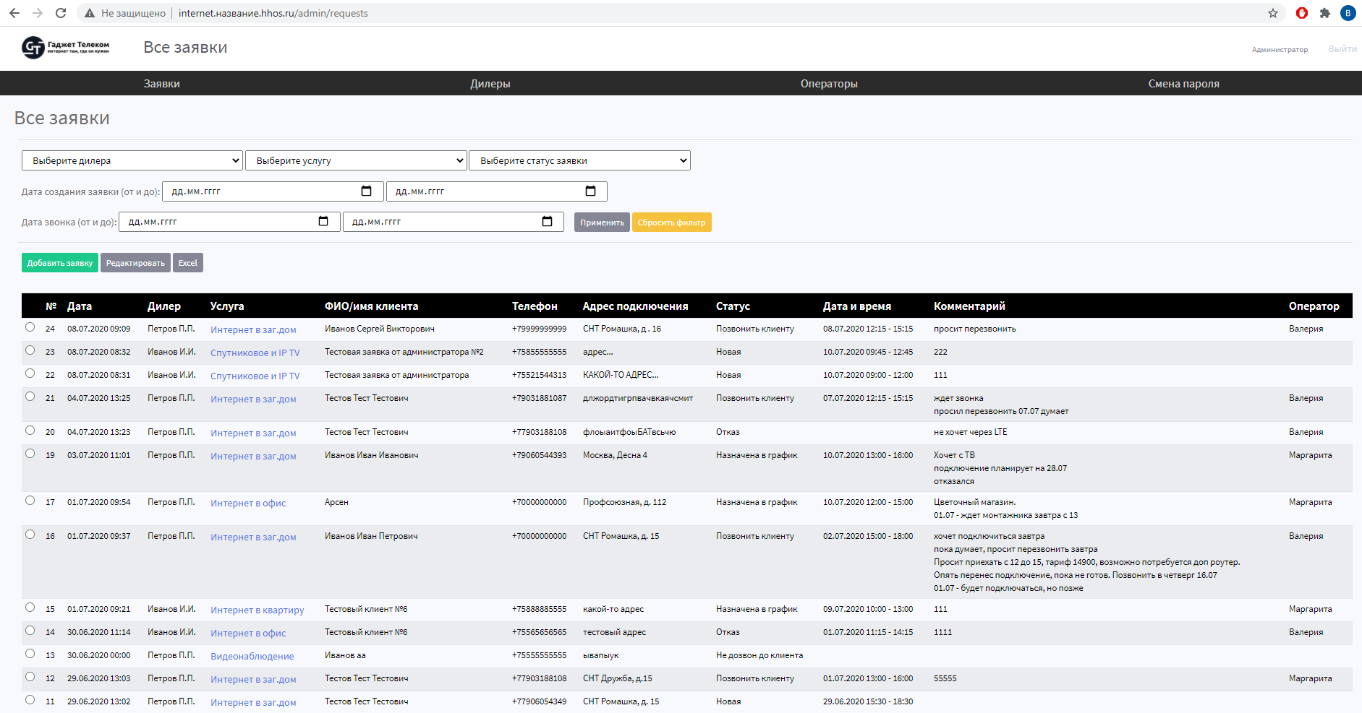Viewport: 1362px width, 713px height.
Task: Click the Гаджет Телеком logo
Action: pos(66,48)
